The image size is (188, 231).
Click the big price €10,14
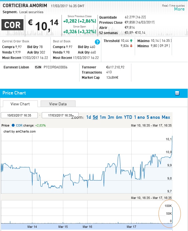pyautogui.click(x=43, y=25)
